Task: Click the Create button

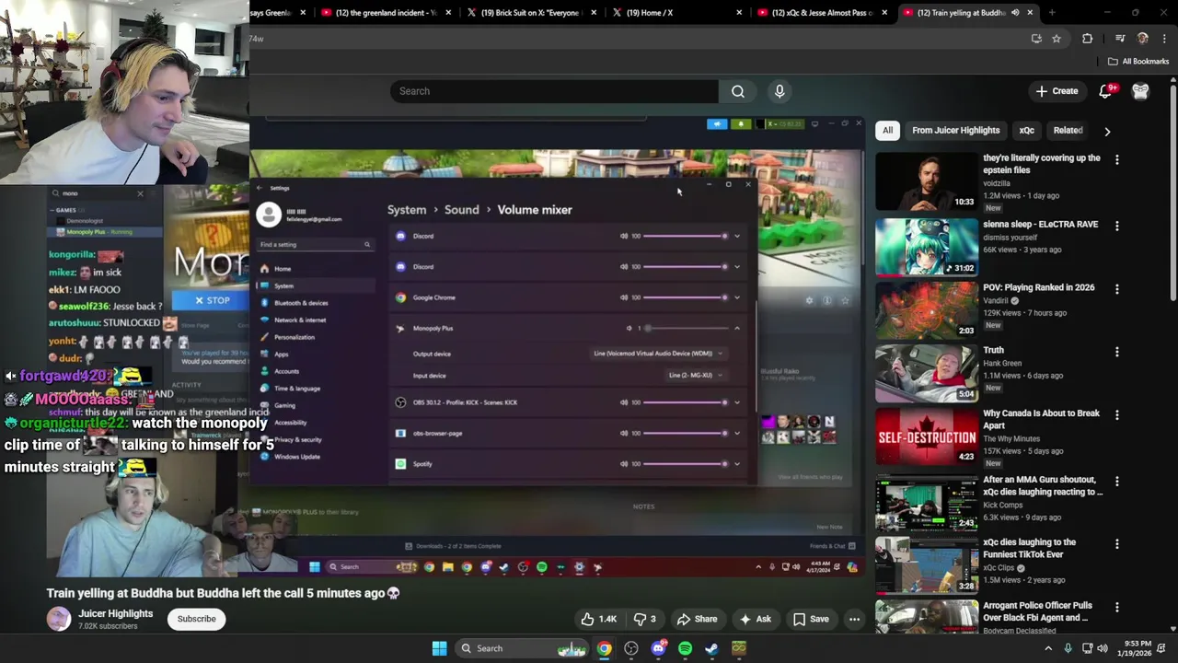Action: pyautogui.click(x=1056, y=91)
